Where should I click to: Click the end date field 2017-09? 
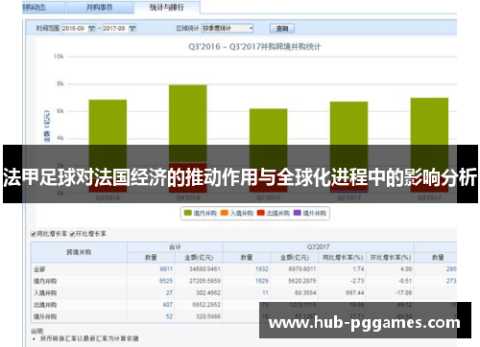(115, 29)
